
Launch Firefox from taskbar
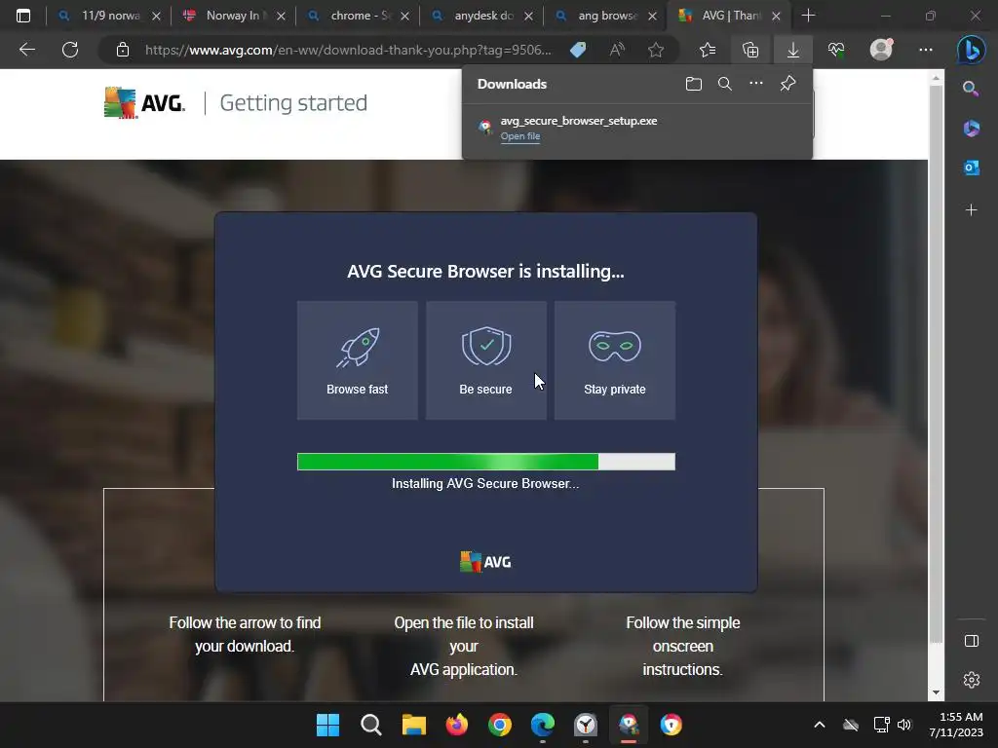[x=456, y=725]
